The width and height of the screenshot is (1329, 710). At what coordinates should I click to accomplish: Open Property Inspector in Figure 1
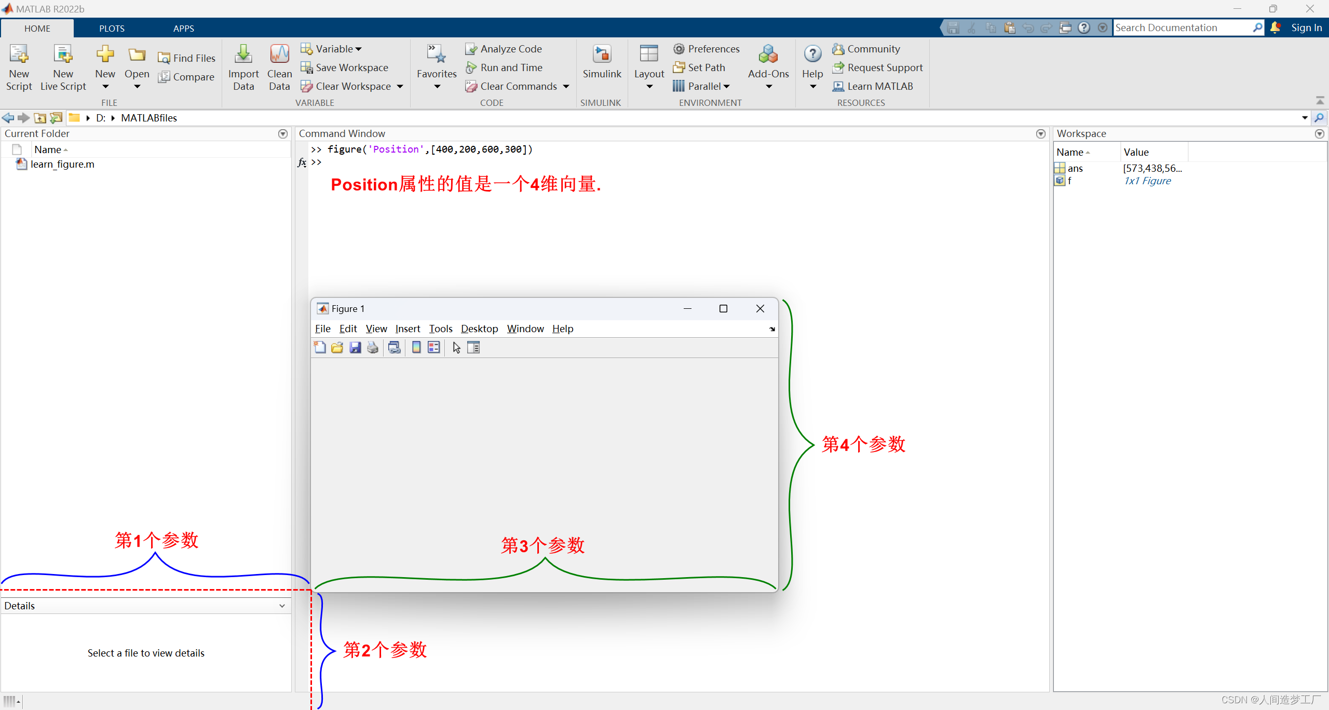coord(473,348)
